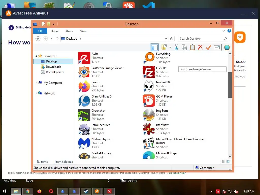Show hidden system tray icons arrow
The height and width of the screenshot is (195, 260).
pos(212,191)
